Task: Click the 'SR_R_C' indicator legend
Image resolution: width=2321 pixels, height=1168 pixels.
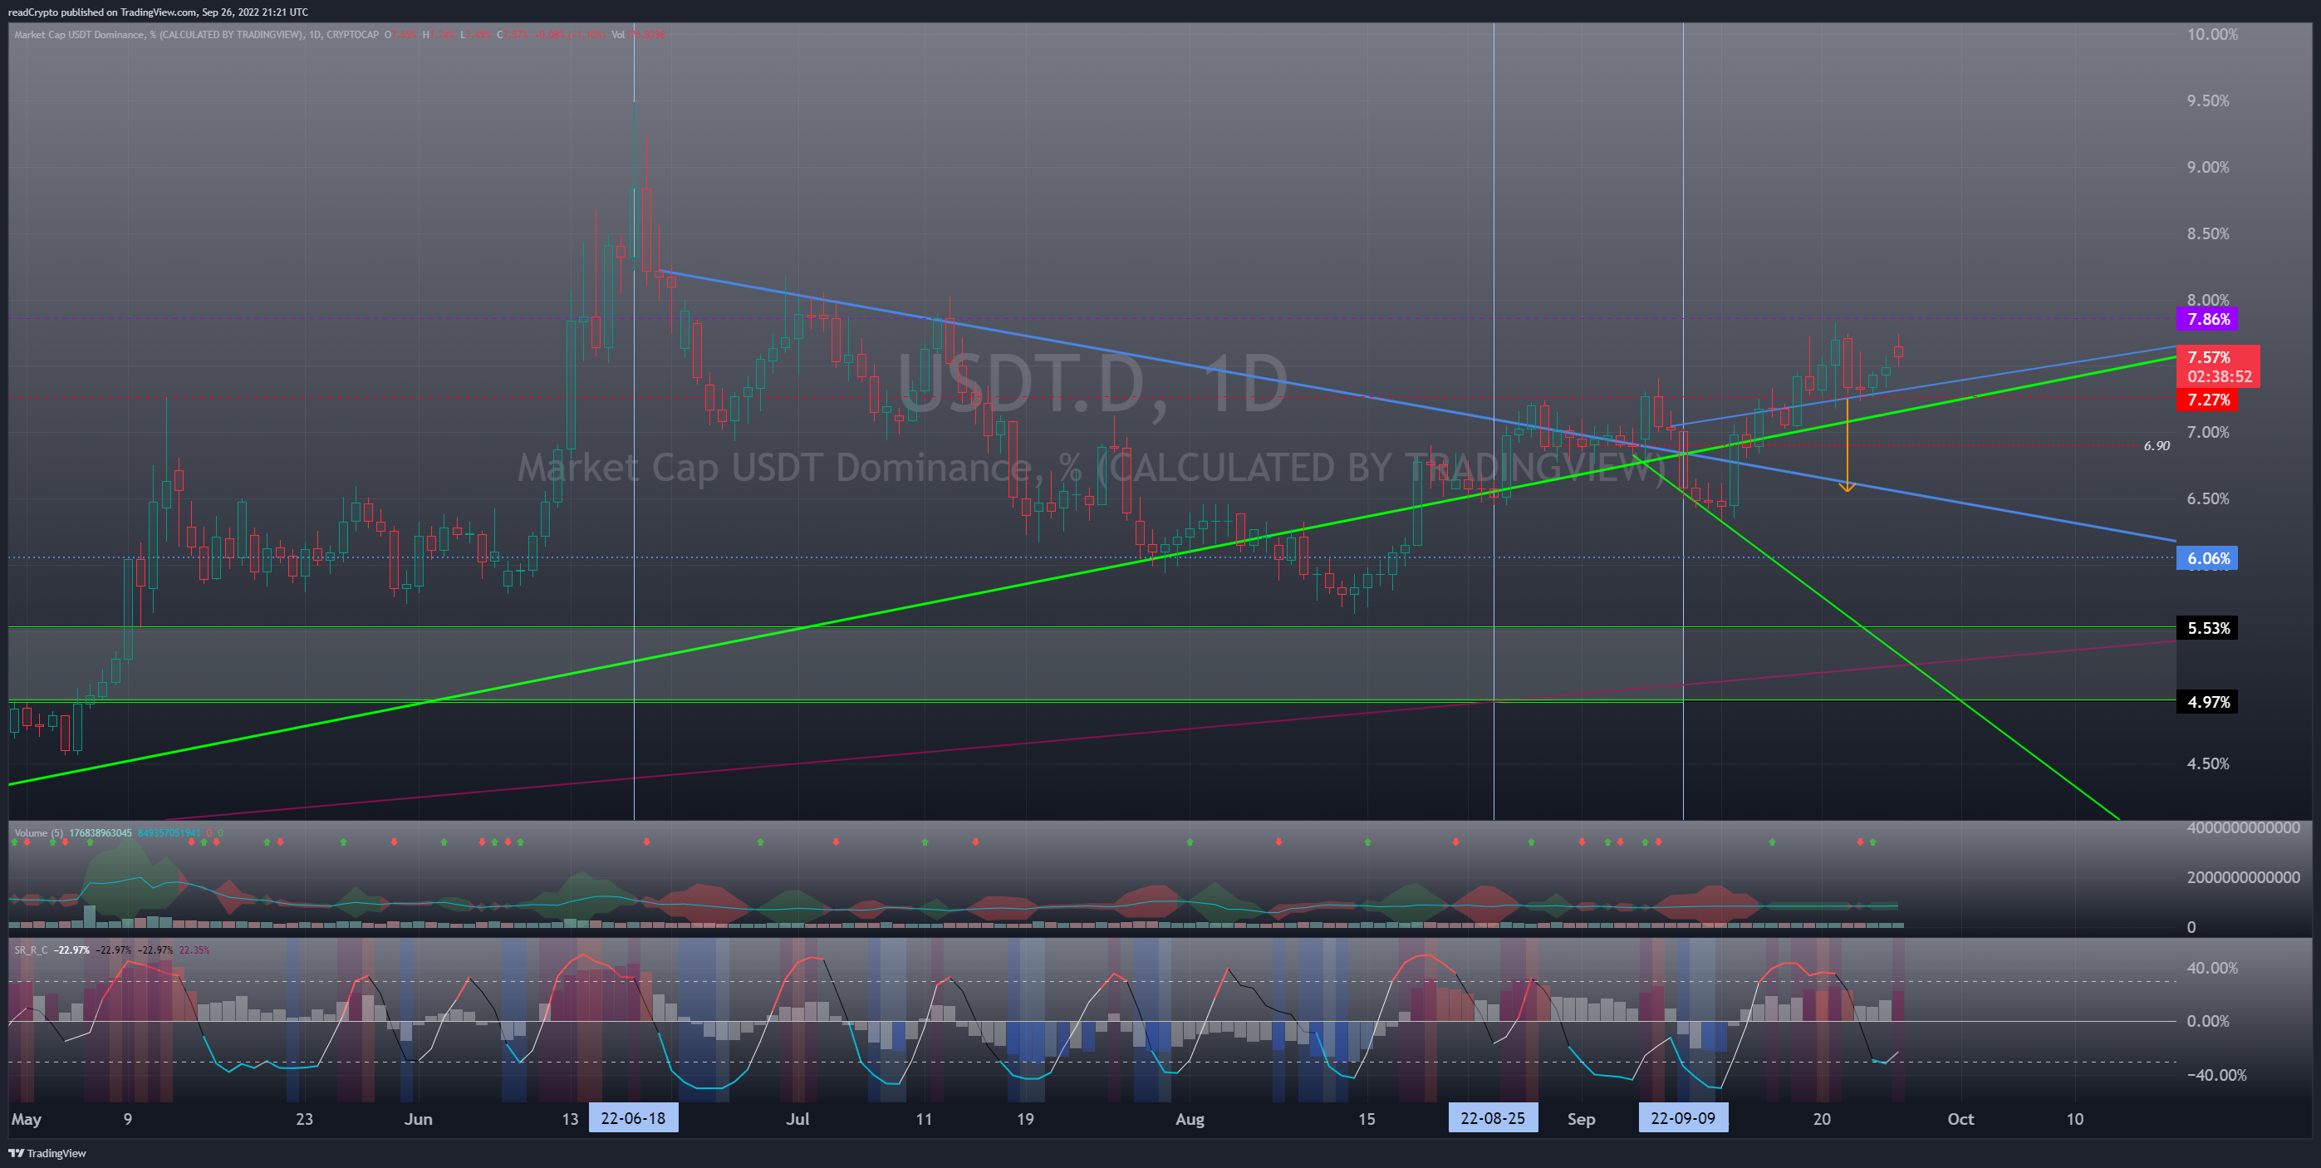Action: click(31, 950)
